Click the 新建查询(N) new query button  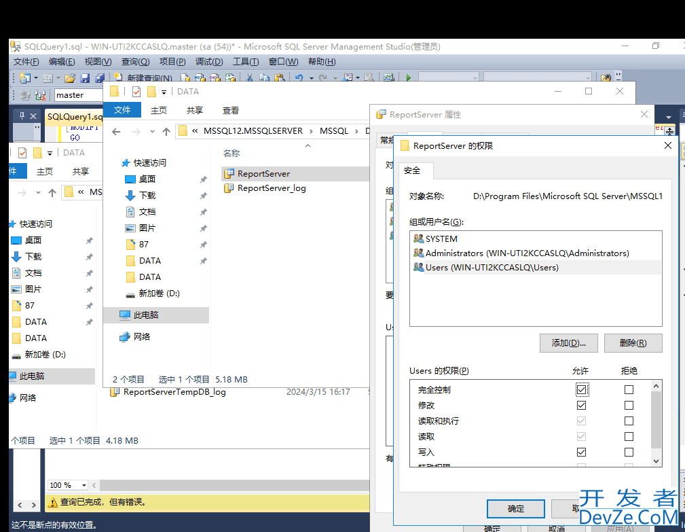144,78
